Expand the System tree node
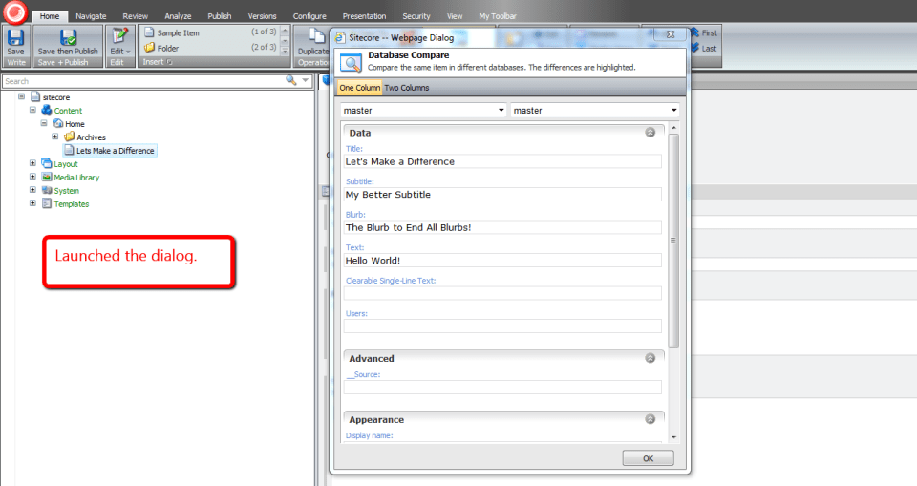Image resolution: width=917 pixels, height=486 pixels. pos(32,190)
